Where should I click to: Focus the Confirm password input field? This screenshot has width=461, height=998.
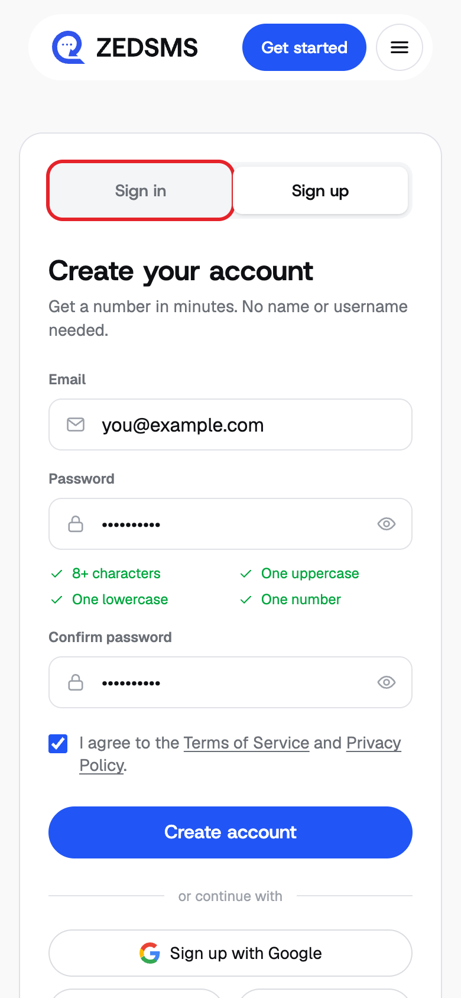point(230,682)
